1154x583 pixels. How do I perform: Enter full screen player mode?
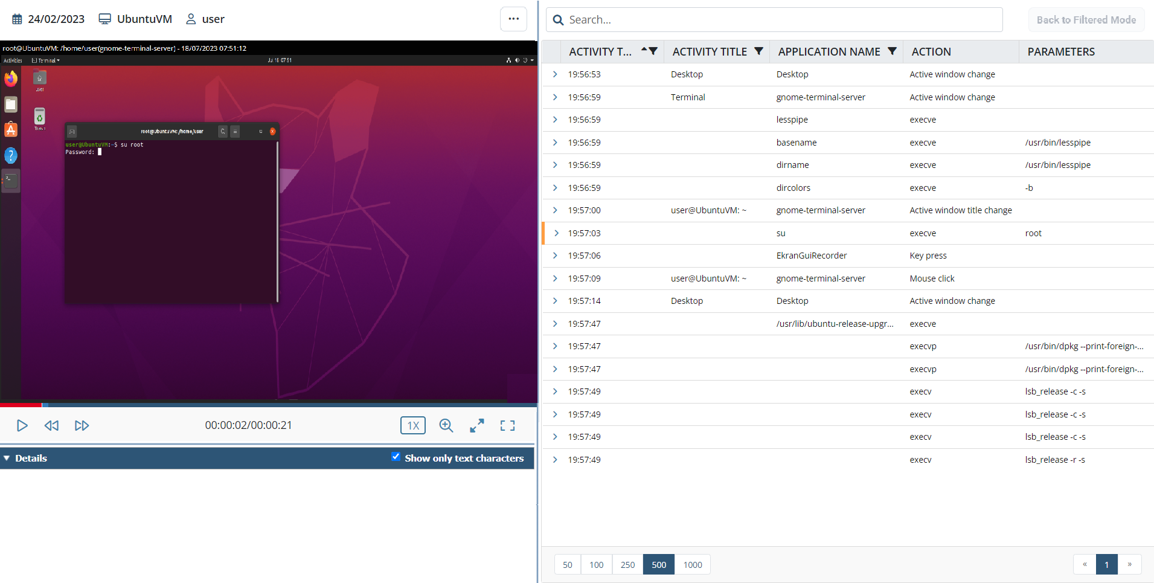(x=507, y=425)
